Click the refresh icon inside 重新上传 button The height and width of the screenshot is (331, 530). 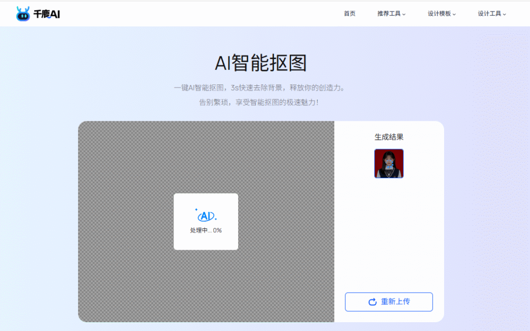(x=371, y=302)
